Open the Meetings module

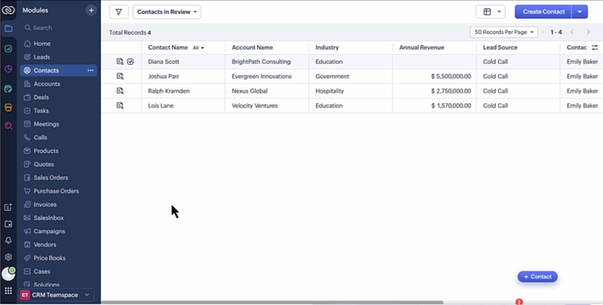pyautogui.click(x=59, y=124)
